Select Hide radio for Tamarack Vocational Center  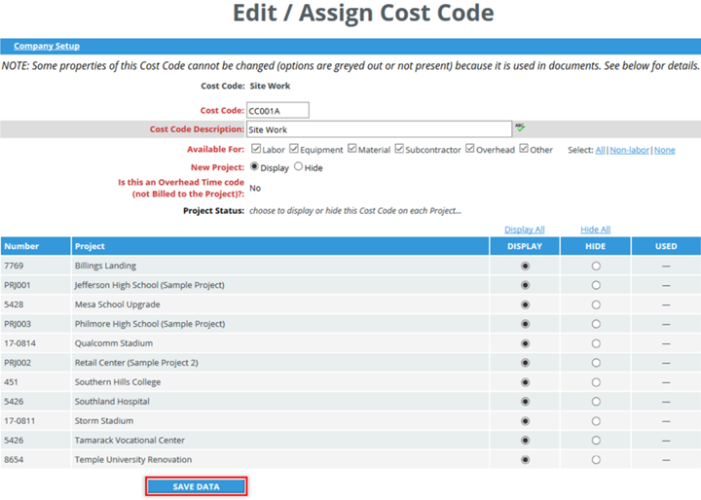(596, 441)
